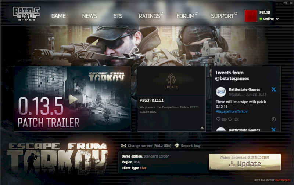The image size is (294, 185).
Task: Click the bug icon next to Report bug
Action: pos(177,145)
